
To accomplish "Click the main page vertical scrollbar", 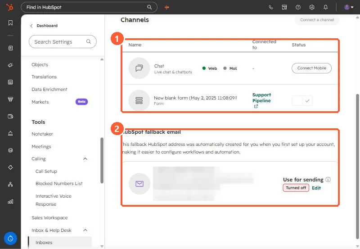I will pyautogui.click(x=357, y=166).
